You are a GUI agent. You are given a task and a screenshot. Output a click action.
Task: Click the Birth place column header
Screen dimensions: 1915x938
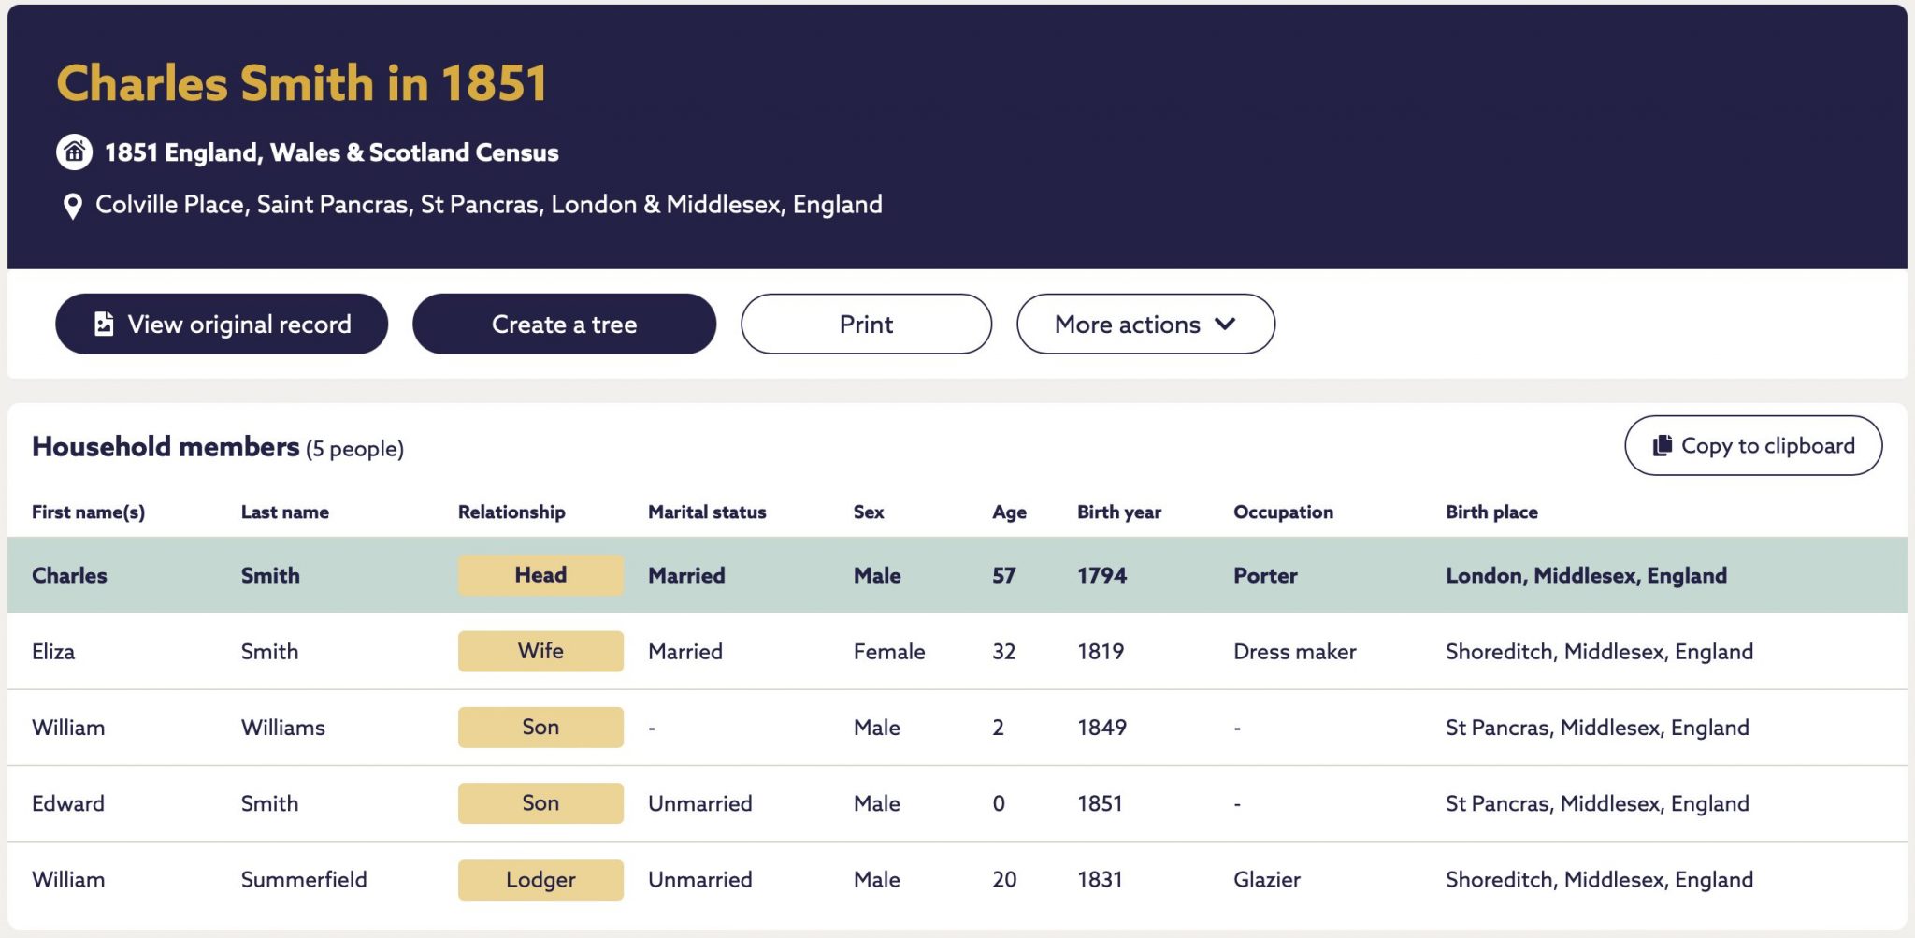click(x=1491, y=512)
